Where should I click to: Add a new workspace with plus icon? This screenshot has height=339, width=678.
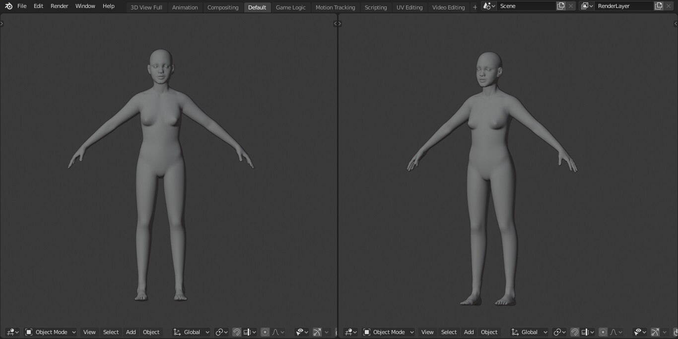click(x=475, y=7)
